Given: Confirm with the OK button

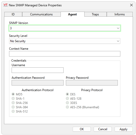Looking at the screenshot, I should (82, 129).
